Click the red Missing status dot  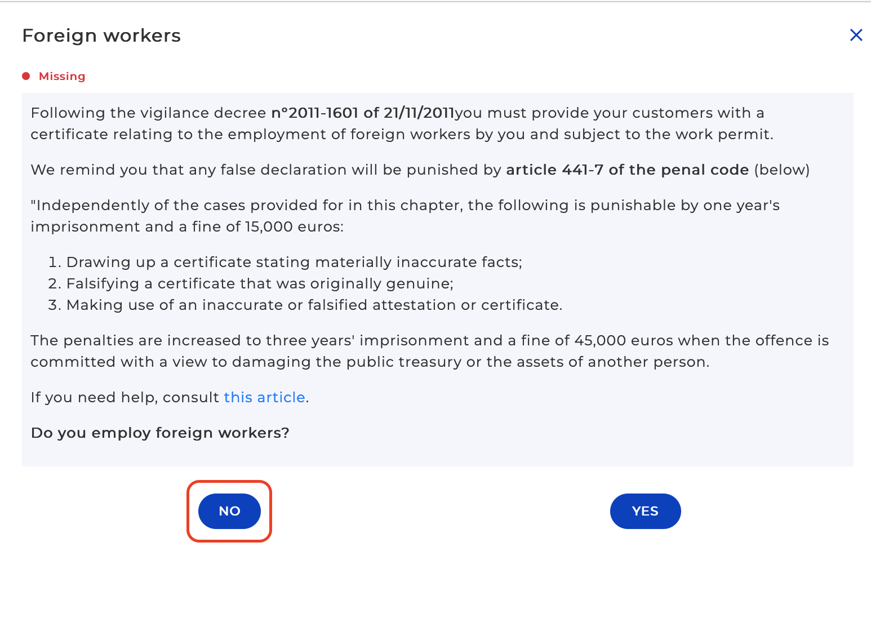click(26, 76)
